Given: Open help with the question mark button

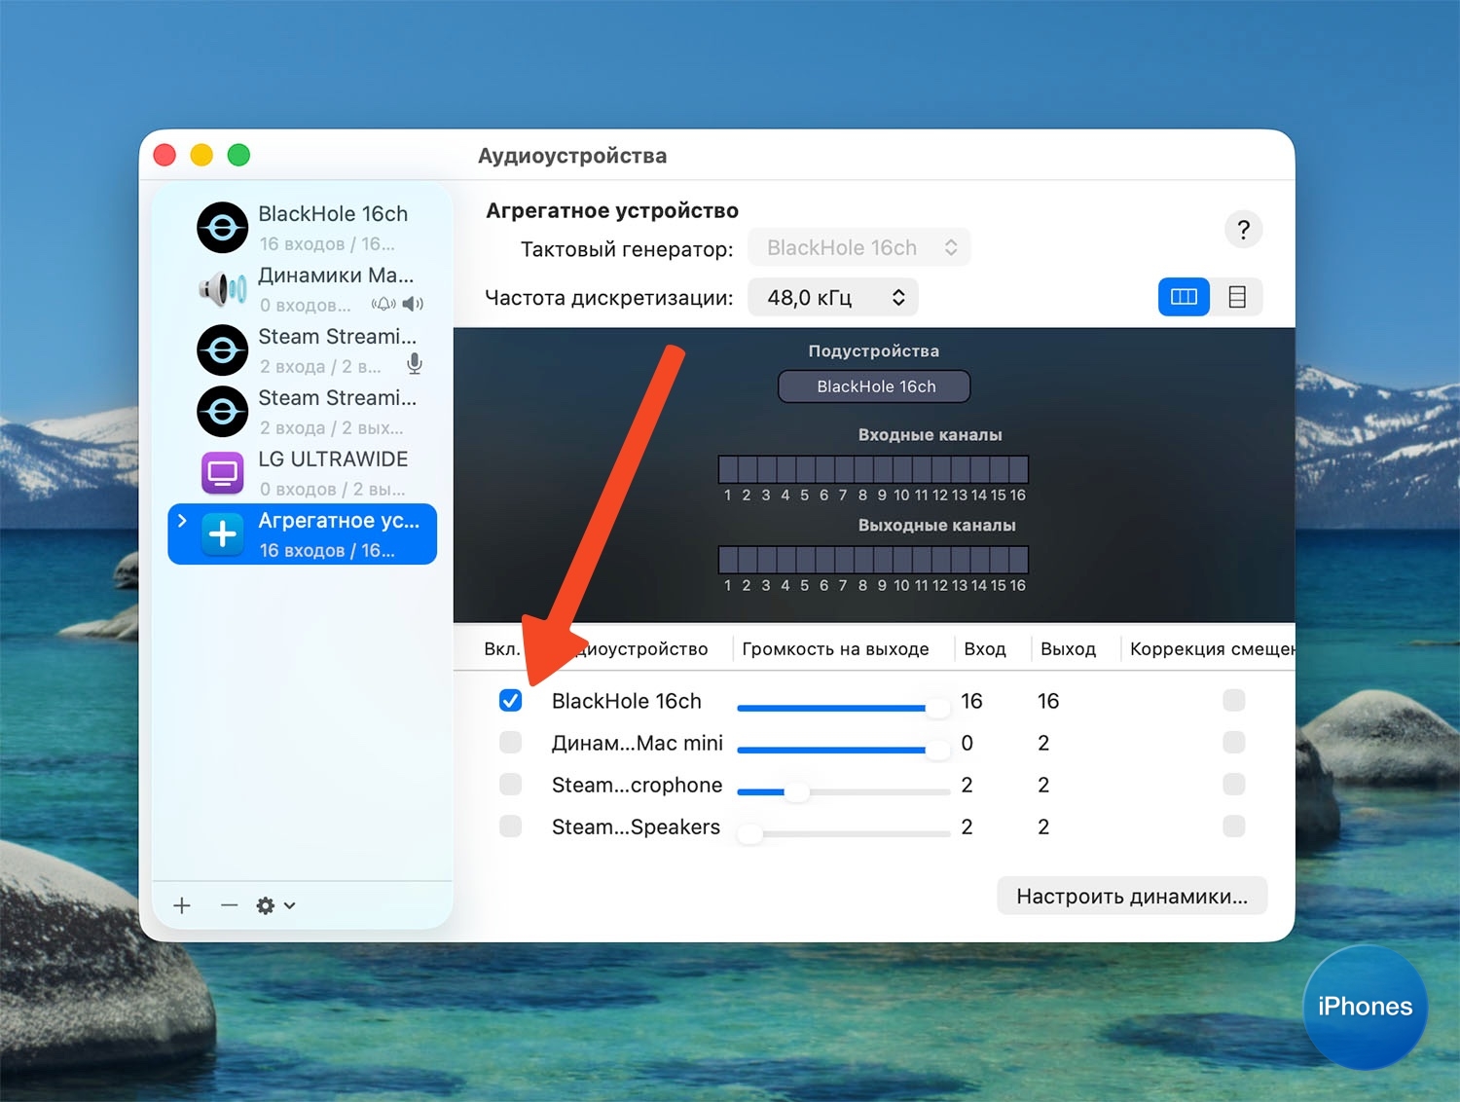Looking at the screenshot, I should [x=1243, y=230].
